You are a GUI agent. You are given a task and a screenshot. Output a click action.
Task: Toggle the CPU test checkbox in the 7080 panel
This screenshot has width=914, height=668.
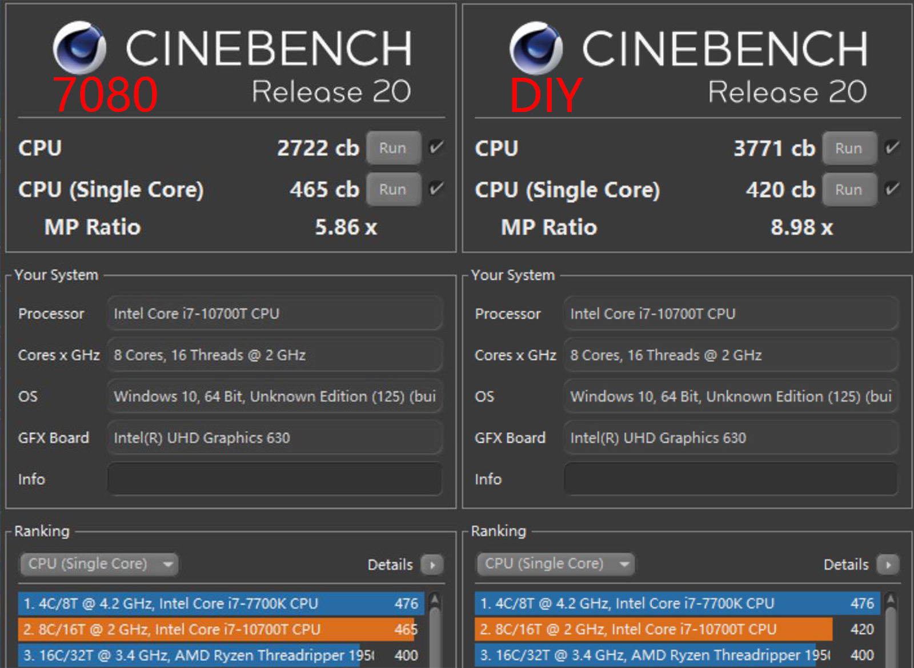436,147
